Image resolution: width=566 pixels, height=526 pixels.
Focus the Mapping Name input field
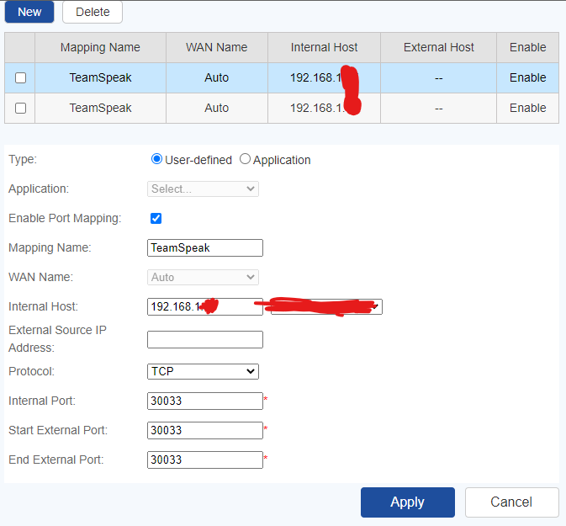coord(205,247)
